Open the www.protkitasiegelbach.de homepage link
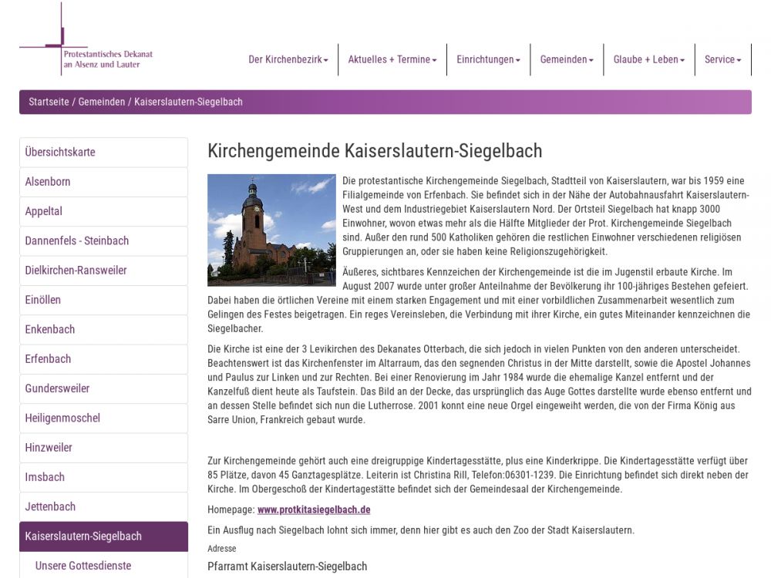The image size is (771, 578). [x=314, y=510]
